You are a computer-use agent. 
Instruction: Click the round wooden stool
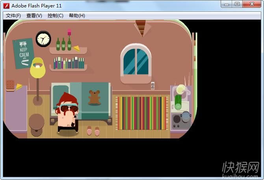[x=37, y=124]
